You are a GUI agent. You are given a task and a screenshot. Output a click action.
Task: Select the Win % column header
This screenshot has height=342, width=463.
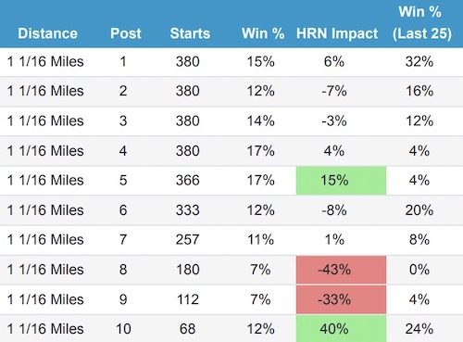263,33
